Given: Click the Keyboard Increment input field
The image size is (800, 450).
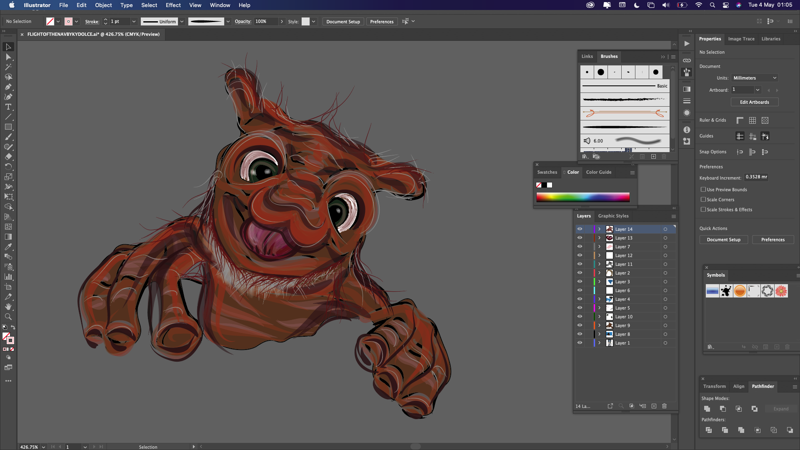Looking at the screenshot, I should pos(756,177).
